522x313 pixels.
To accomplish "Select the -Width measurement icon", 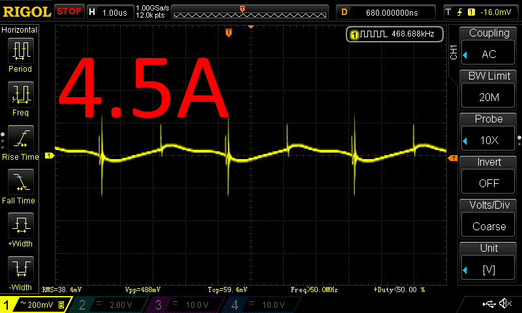I will pyautogui.click(x=21, y=269).
